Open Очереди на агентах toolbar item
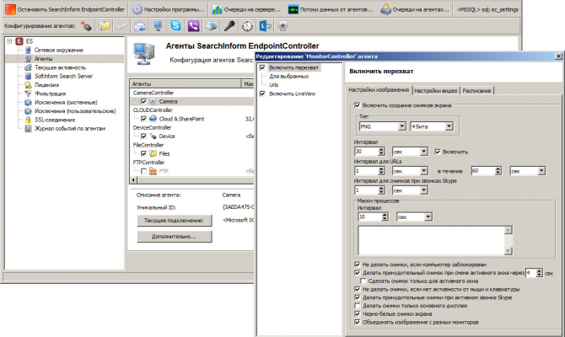Image resolution: width=565 pixels, height=337 pixels. (x=415, y=9)
